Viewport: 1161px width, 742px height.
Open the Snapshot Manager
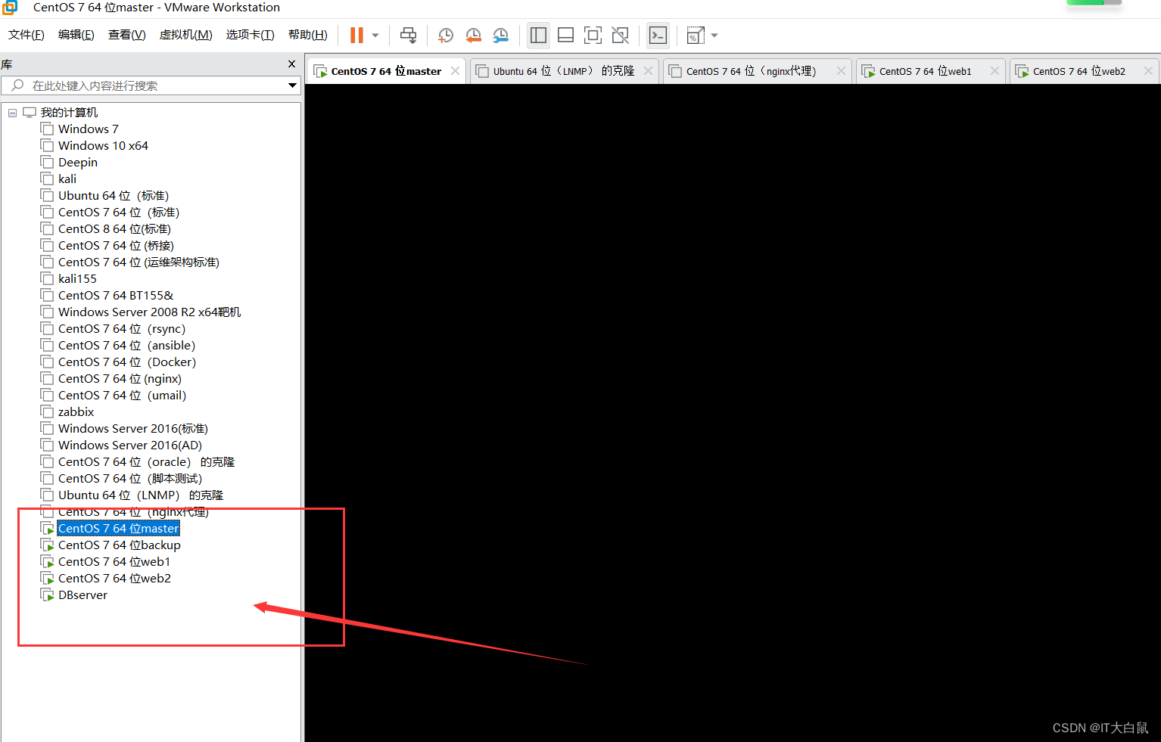500,35
